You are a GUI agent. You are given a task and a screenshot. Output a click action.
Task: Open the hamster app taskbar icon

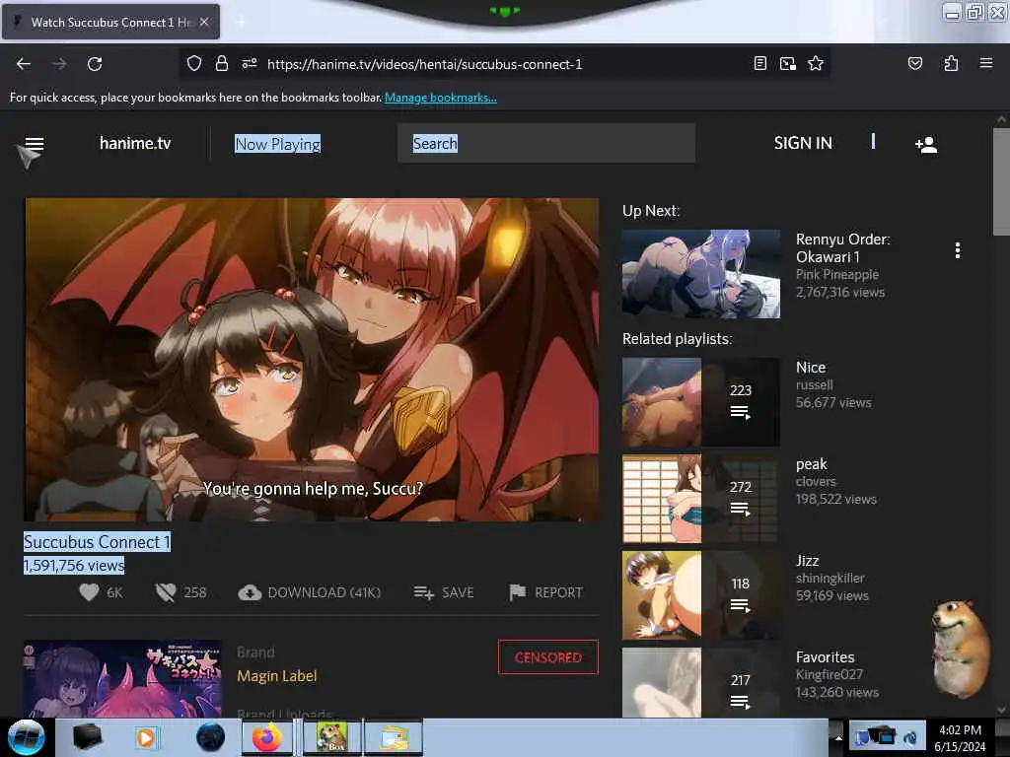point(331,737)
